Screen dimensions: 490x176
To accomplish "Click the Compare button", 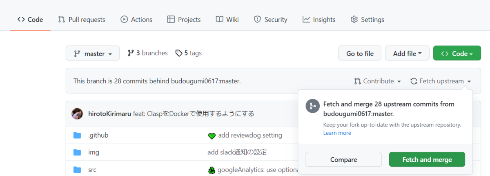I will point(343,160).
